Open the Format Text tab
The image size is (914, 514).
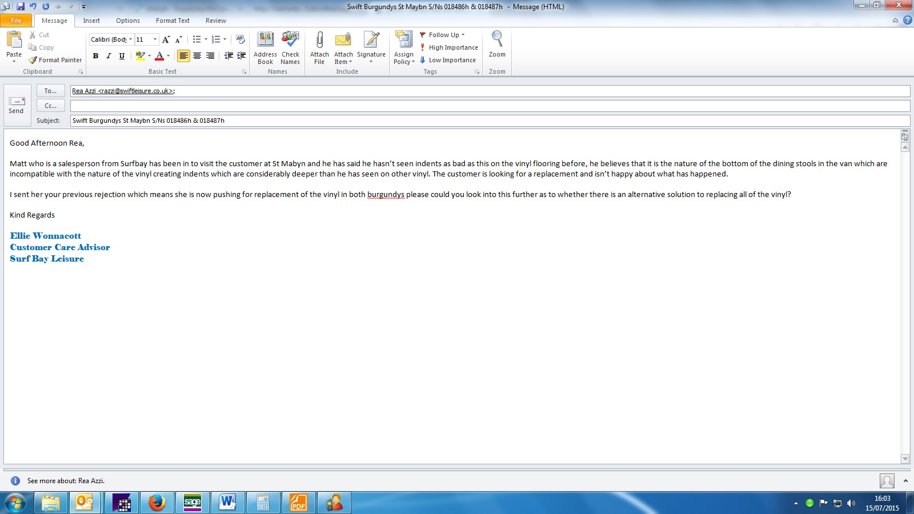pos(173,21)
